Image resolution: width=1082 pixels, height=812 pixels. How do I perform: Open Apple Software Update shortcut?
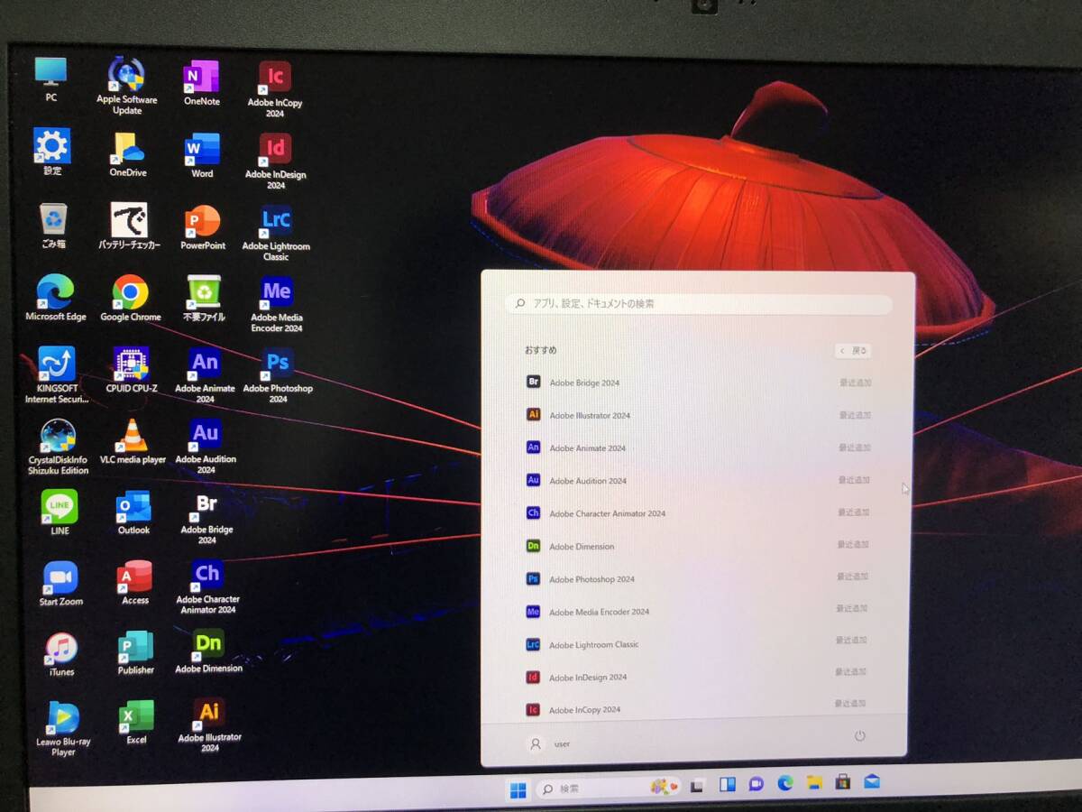[127, 86]
